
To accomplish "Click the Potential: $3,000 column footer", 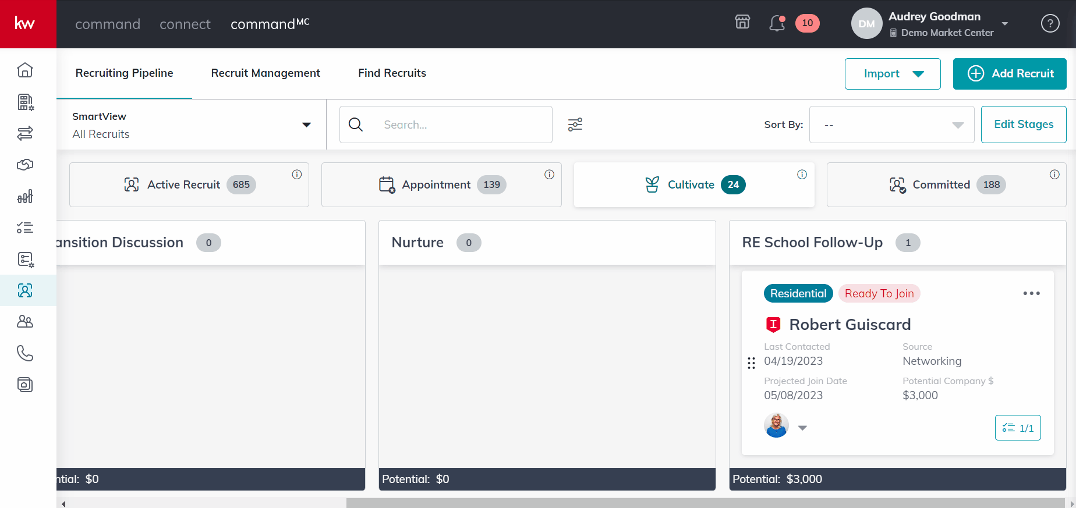I will click(898, 479).
